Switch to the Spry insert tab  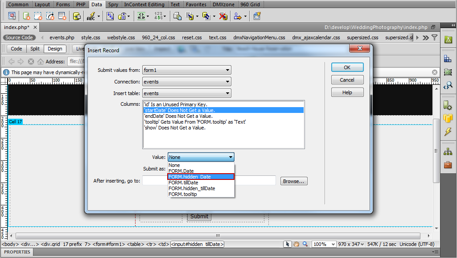(113, 4)
